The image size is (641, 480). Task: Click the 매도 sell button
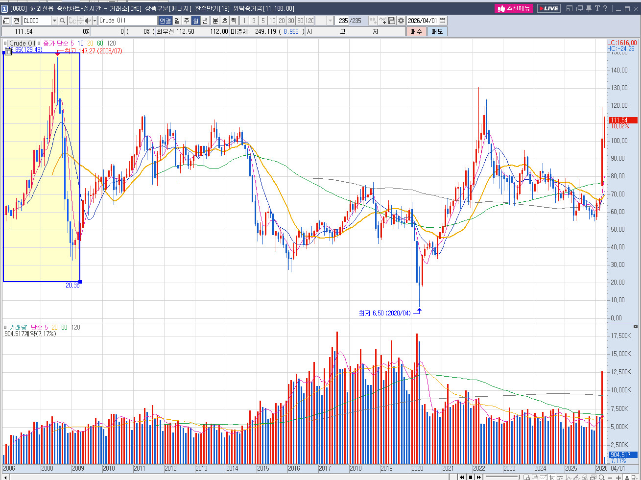[x=437, y=31]
